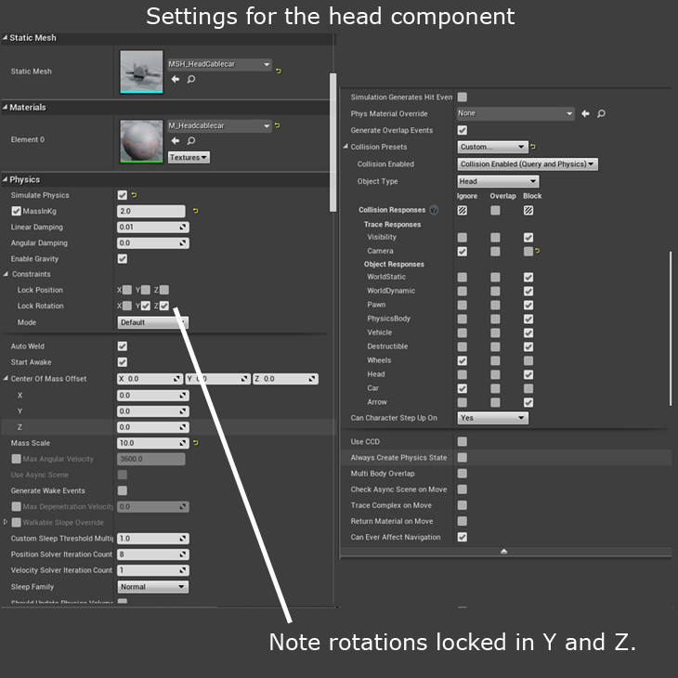Uncheck Generate Overlap Events

tap(463, 130)
